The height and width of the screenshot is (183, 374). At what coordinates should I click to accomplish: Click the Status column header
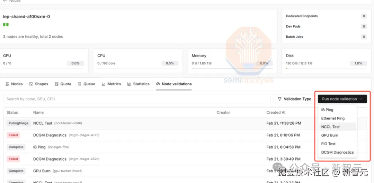tap(12, 112)
